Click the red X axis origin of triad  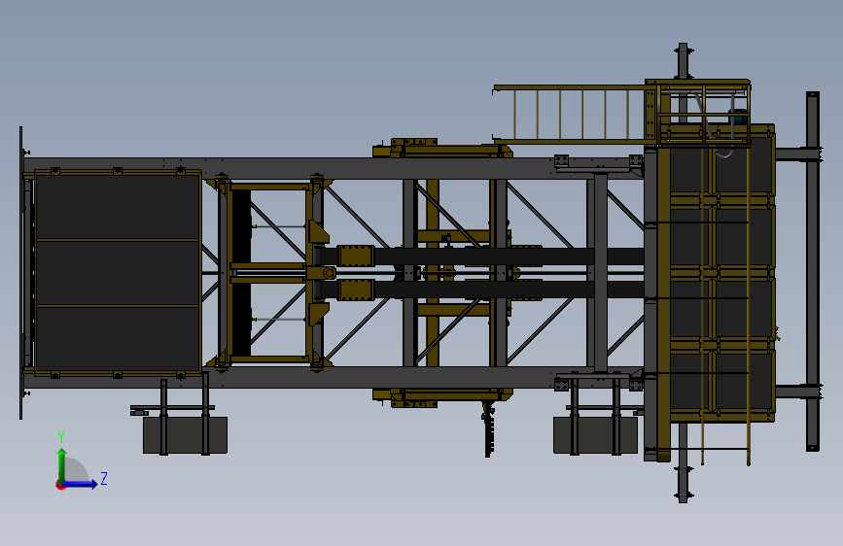click(x=60, y=485)
